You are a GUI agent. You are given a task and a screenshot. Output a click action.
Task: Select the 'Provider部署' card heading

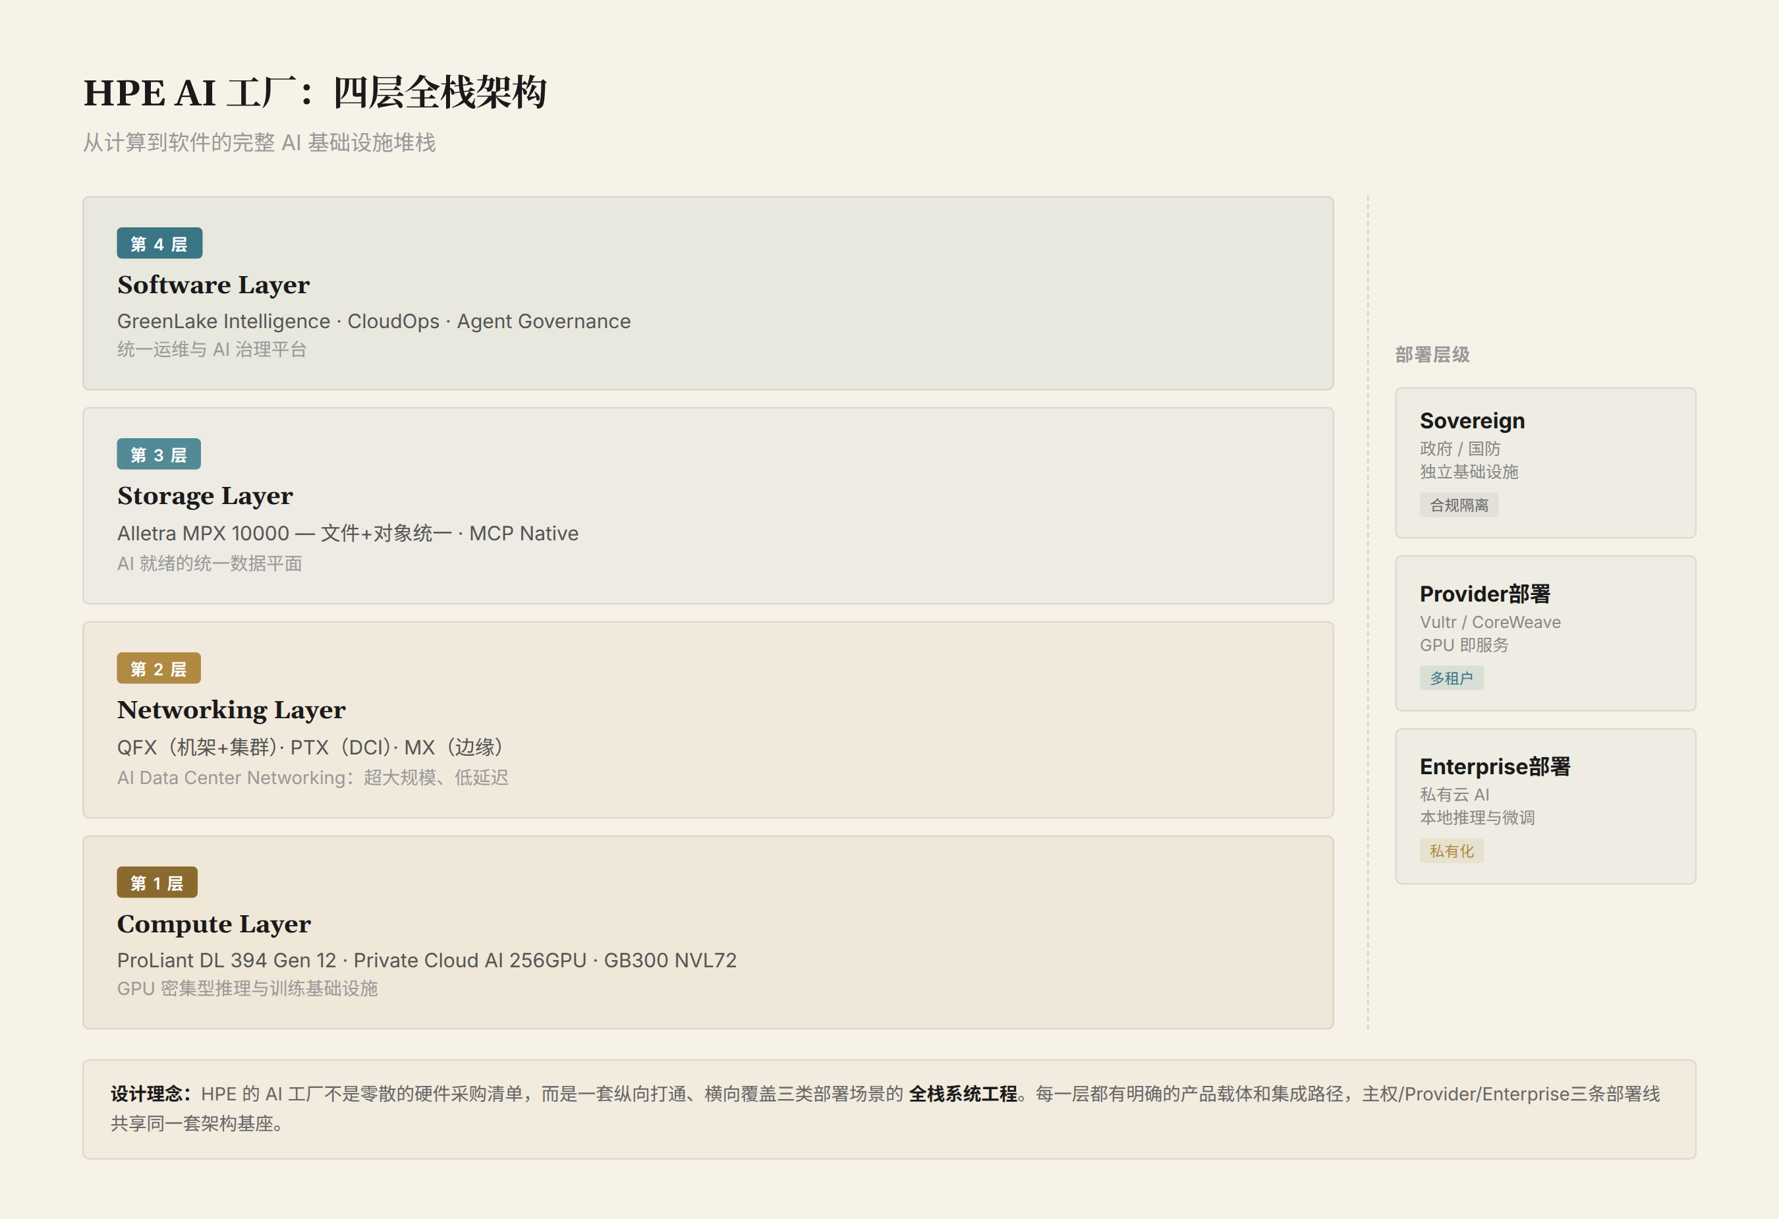[1485, 594]
